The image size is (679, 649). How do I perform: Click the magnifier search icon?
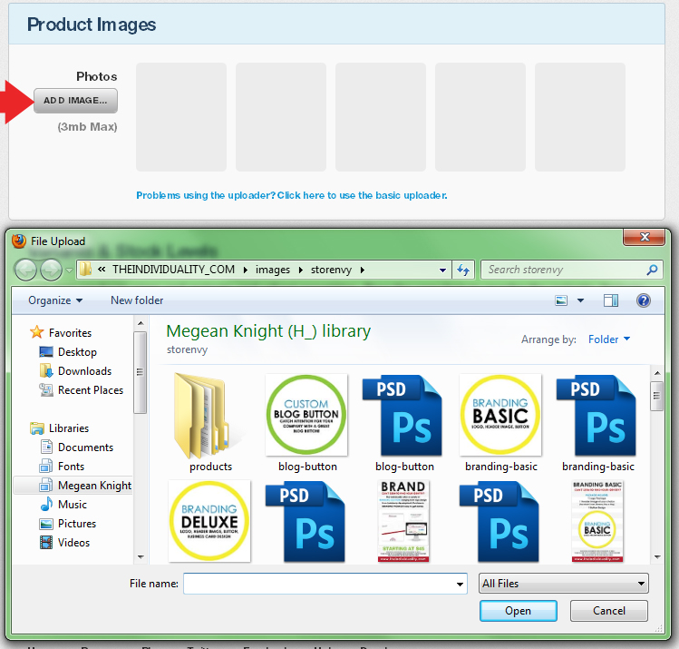click(x=652, y=270)
